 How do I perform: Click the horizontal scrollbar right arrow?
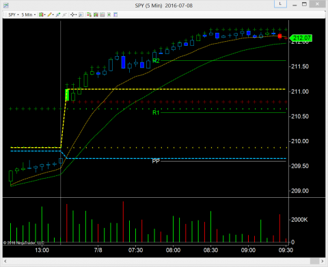click(x=323, y=261)
